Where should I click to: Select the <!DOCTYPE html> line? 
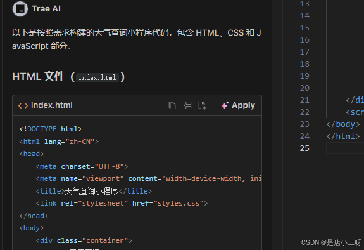click(x=51, y=129)
